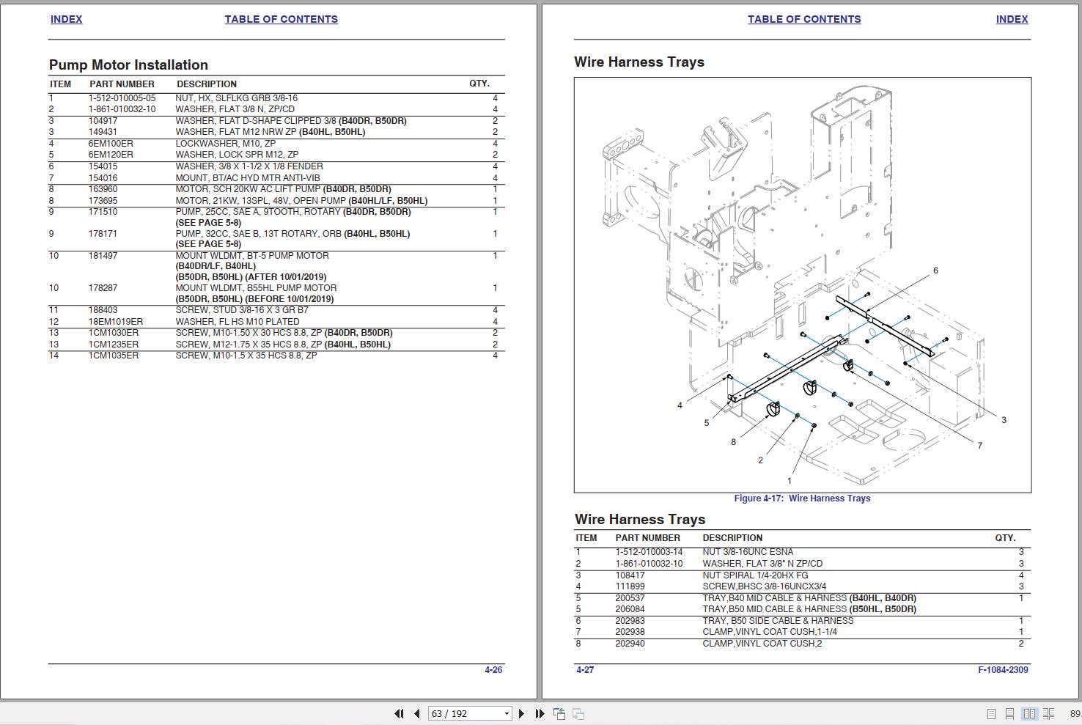1082x725 pixels.
Task: Select part number 202940
Action: tap(630, 644)
